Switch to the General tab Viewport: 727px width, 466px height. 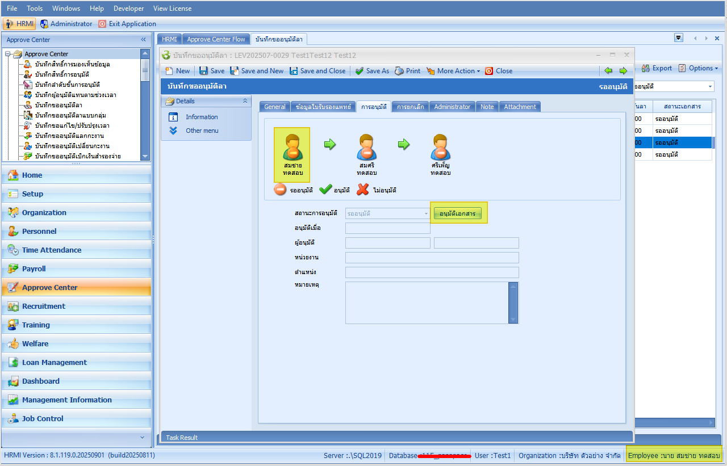coord(275,107)
